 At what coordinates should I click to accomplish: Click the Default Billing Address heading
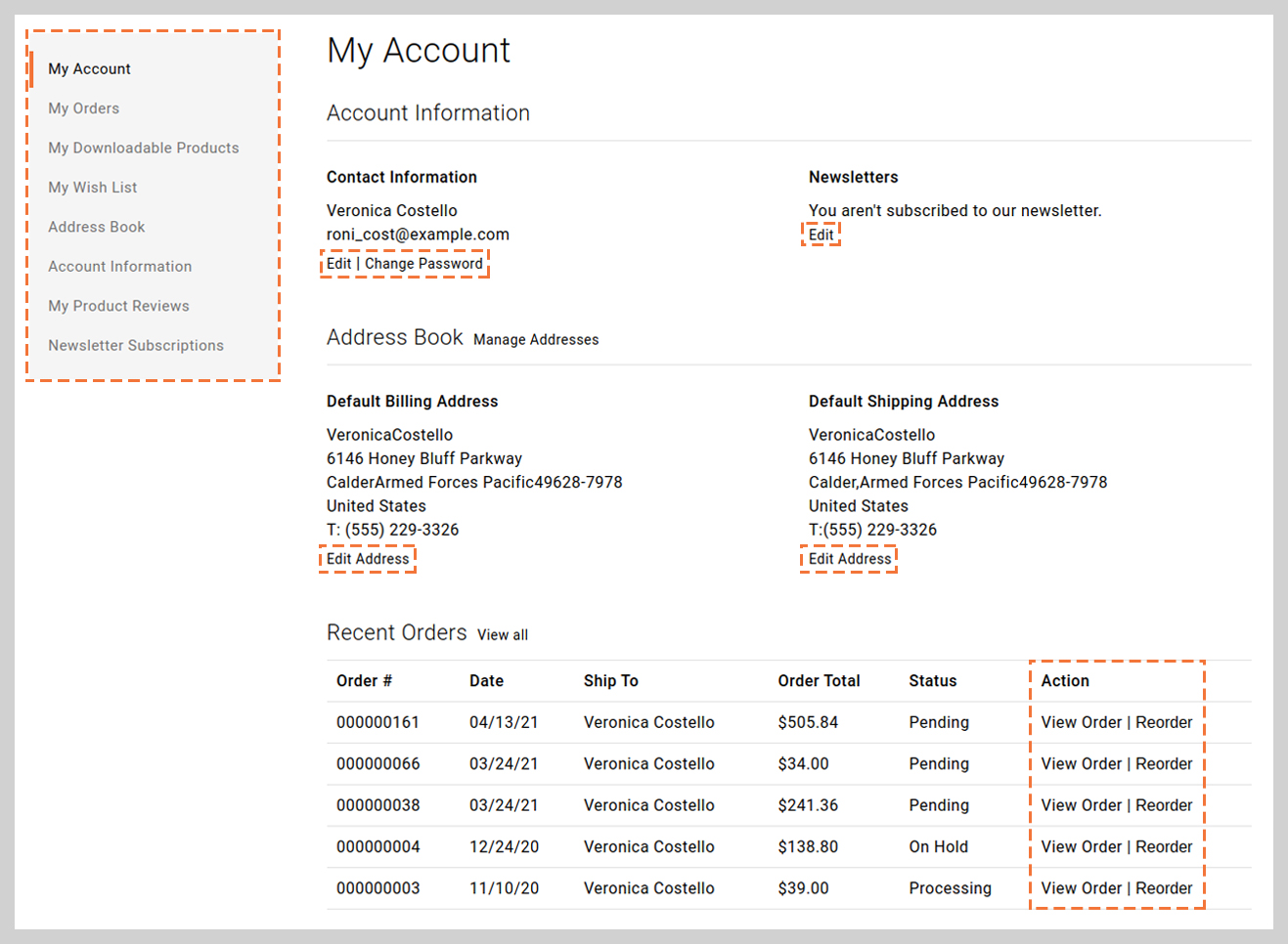(x=413, y=402)
